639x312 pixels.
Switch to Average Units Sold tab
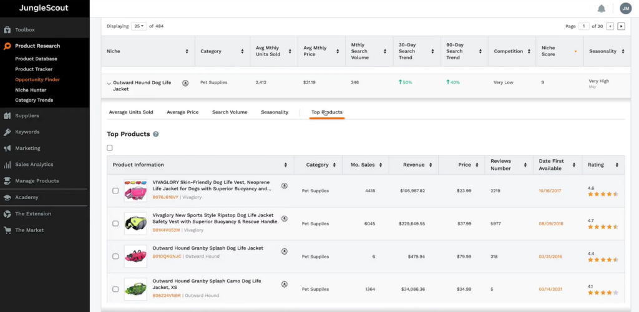[131, 112]
